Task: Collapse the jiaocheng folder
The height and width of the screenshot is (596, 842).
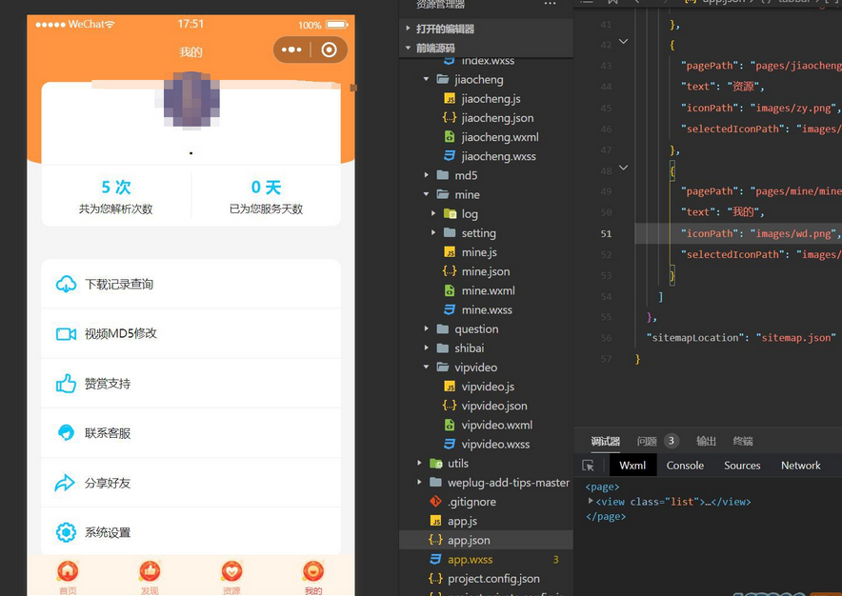Action: [427, 80]
